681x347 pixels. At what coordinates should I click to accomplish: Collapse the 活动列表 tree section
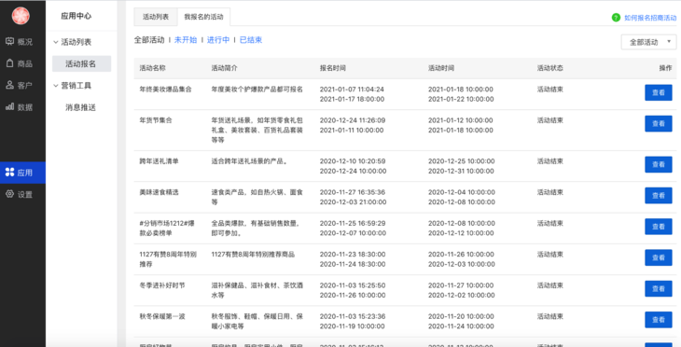56,42
